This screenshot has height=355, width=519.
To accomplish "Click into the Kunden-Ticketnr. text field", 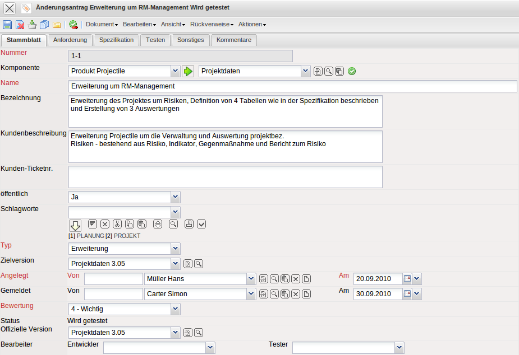I will click(x=225, y=177).
